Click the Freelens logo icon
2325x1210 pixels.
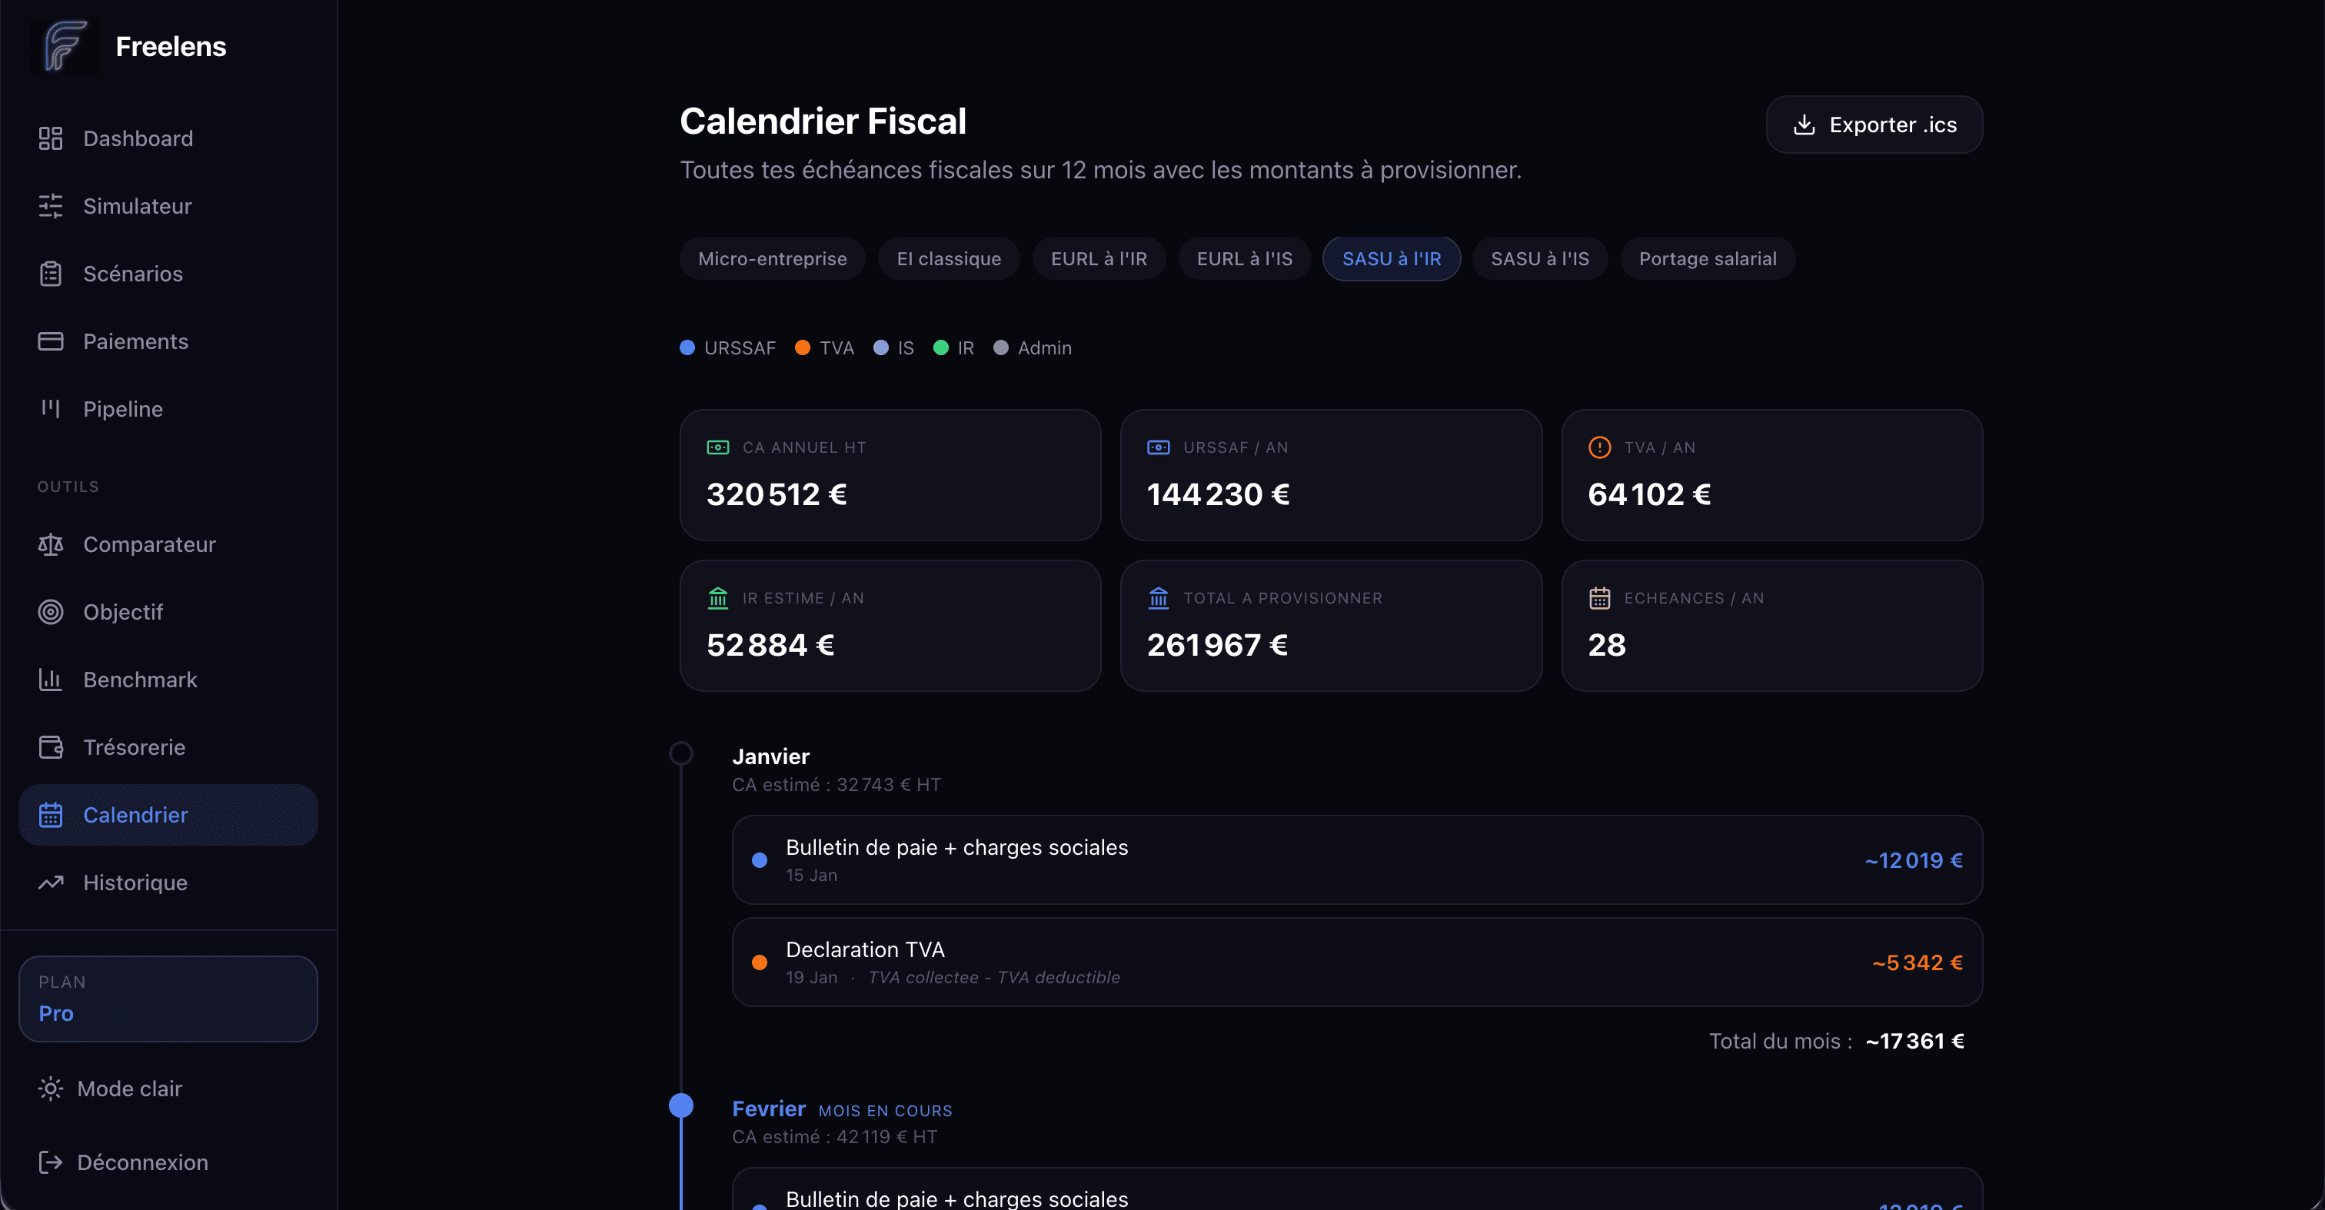pos(65,45)
